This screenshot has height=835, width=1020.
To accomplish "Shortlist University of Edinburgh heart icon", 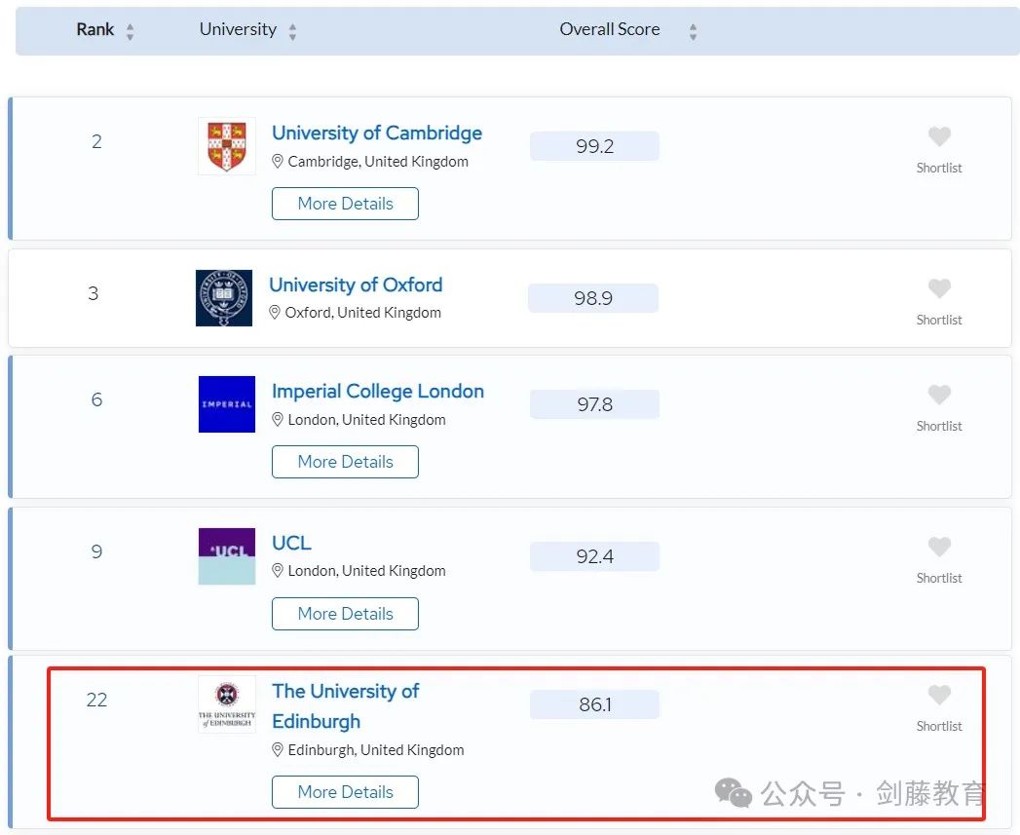I will tap(939, 695).
